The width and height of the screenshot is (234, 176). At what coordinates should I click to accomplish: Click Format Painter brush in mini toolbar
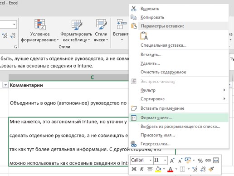coord(211,169)
